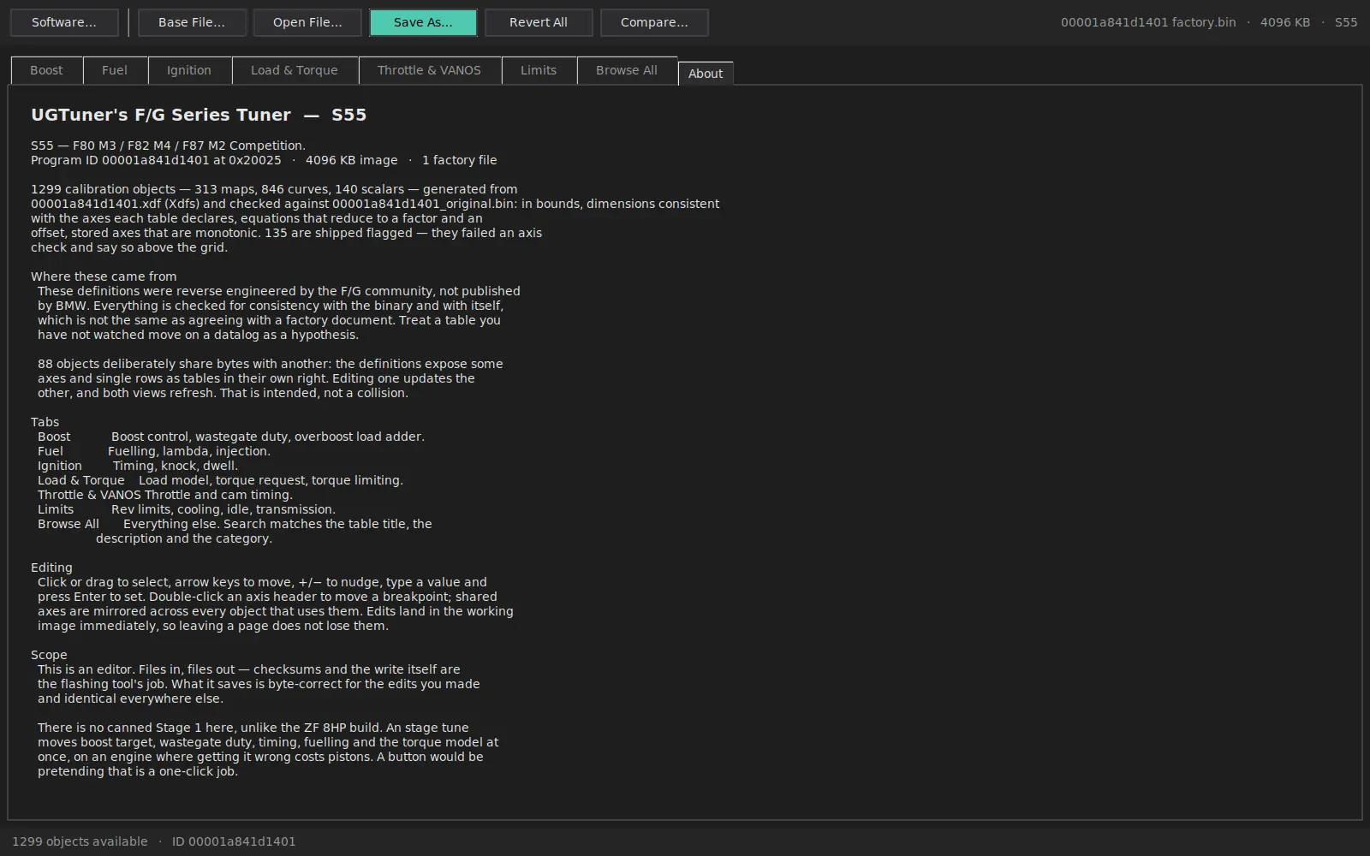Screen dimensions: 1370x856
Task: Click the "Everything else. Search matches" description
Action: coord(277,524)
